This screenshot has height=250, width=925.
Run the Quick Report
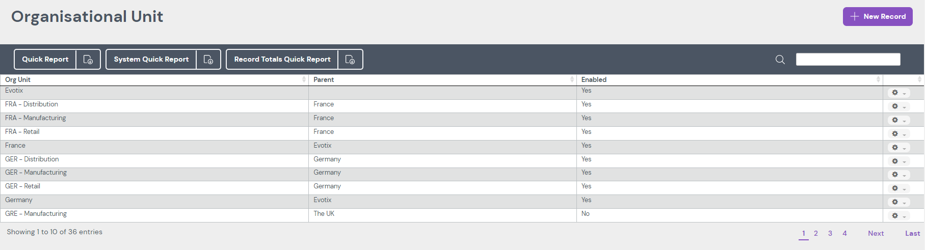tap(45, 60)
